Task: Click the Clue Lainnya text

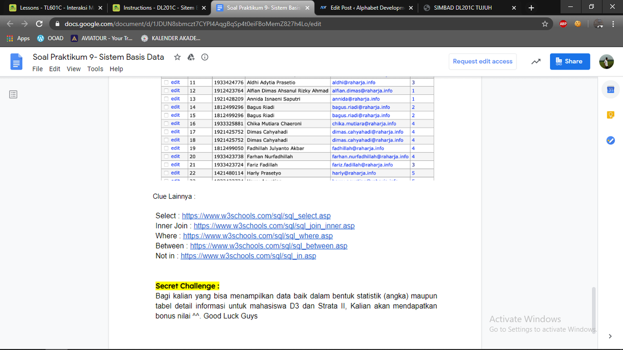Action: pyautogui.click(x=174, y=196)
